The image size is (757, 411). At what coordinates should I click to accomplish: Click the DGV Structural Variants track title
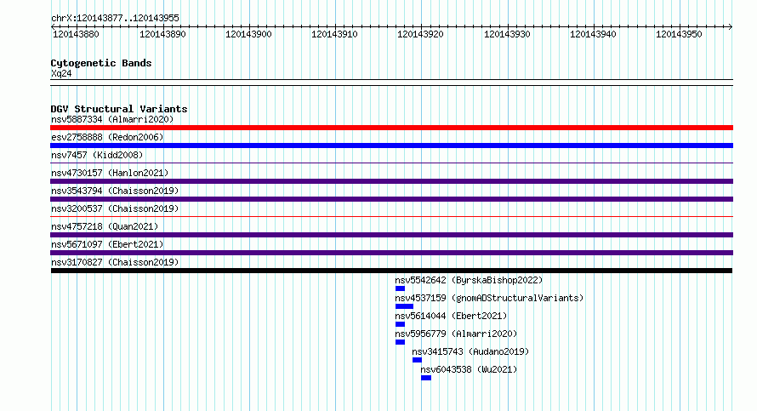pyautogui.click(x=119, y=109)
